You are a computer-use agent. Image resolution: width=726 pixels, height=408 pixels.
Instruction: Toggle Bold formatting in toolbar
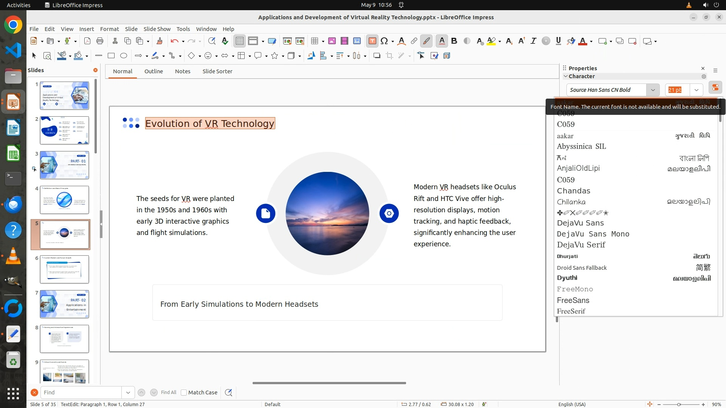click(454, 41)
